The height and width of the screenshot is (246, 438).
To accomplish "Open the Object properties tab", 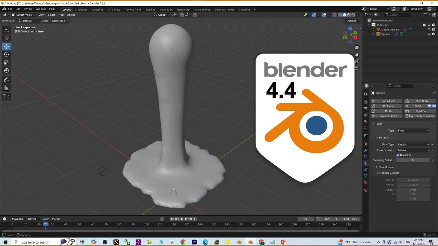I will click(366, 144).
